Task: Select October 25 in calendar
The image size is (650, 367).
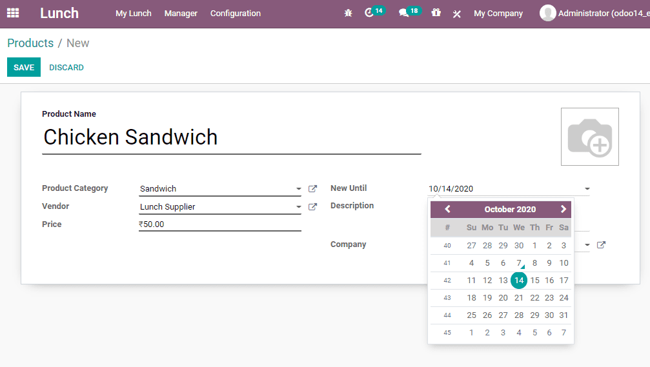Action: (471, 315)
